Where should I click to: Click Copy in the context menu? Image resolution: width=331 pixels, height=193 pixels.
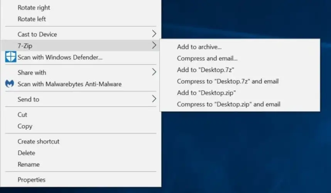click(25, 126)
